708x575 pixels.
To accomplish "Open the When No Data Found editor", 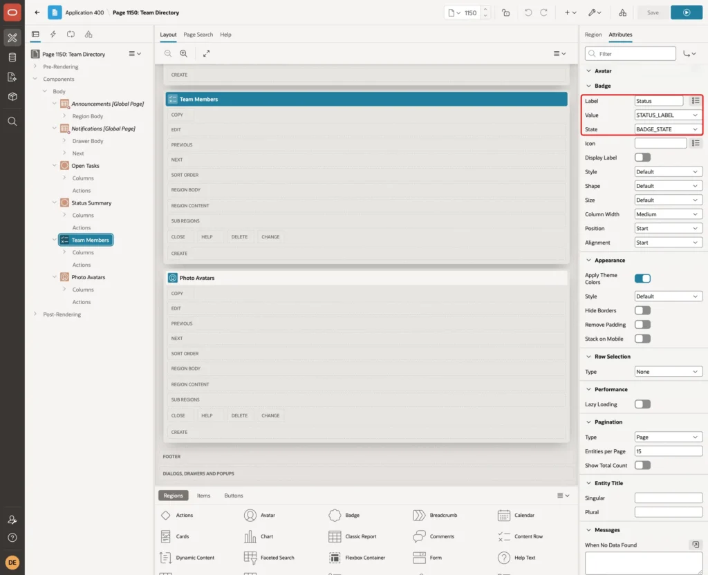I will coord(696,545).
